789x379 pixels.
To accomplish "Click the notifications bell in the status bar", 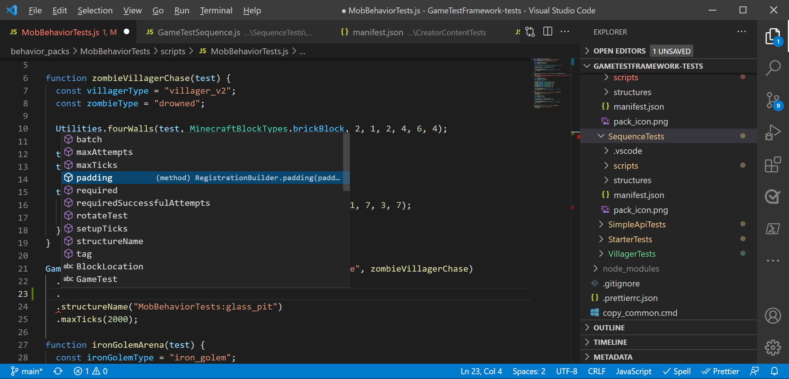I will click(774, 371).
